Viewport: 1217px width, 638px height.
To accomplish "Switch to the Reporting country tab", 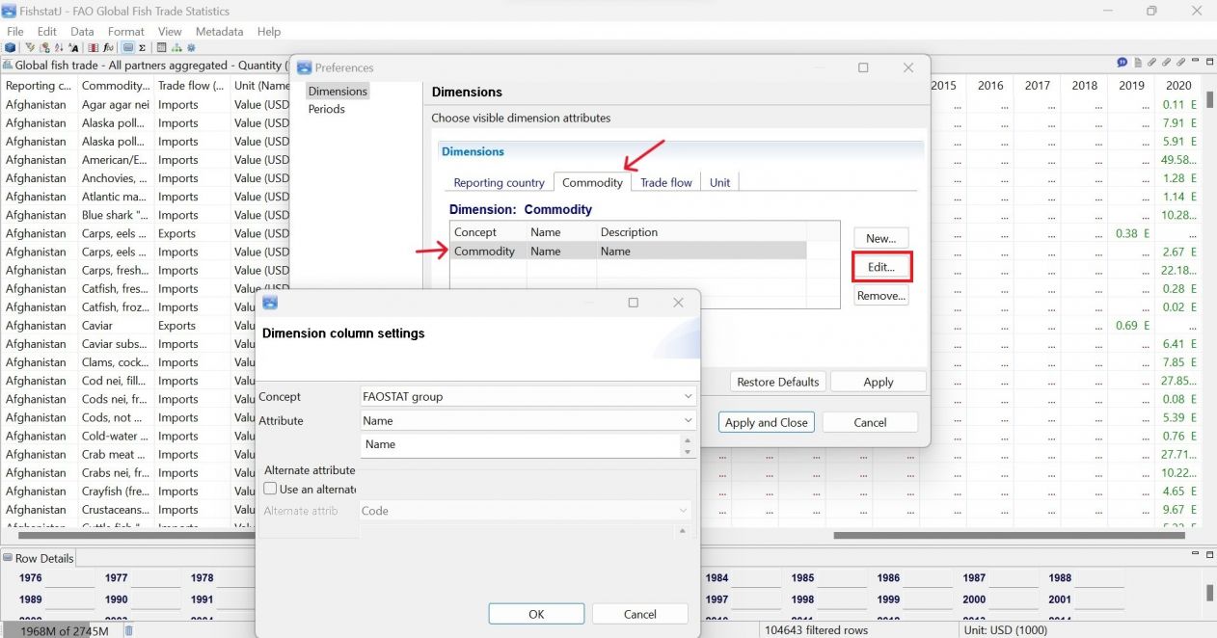I will coord(500,182).
